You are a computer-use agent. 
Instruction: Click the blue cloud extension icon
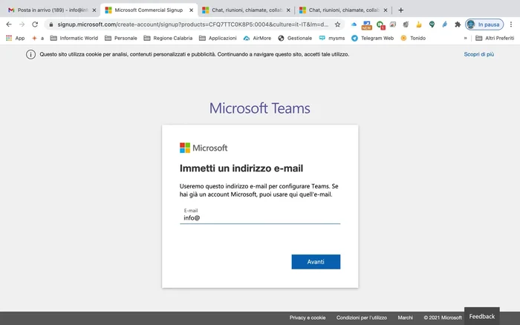pyautogui.click(x=354, y=24)
